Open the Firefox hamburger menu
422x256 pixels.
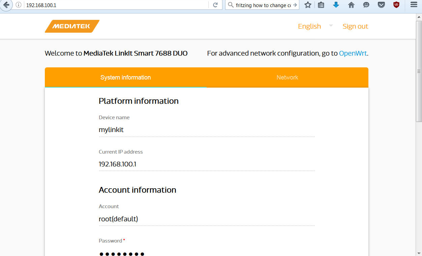[414, 5]
